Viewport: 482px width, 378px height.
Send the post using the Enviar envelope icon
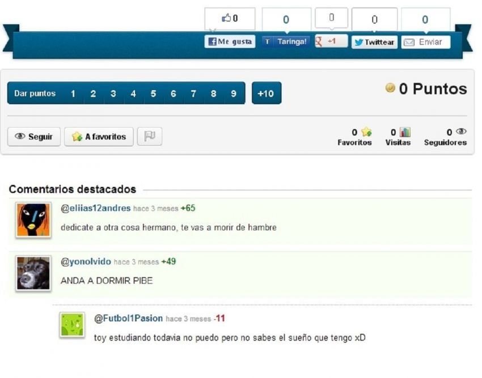click(407, 41)
